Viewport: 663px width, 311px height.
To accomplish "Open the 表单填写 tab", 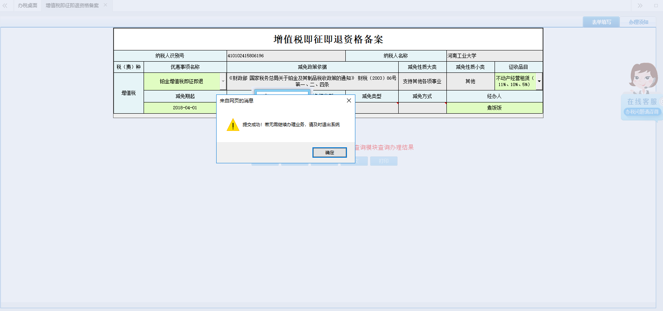I will click(x=601, y=22).
